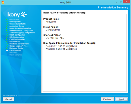Minimize the Kony EMM window
The image size is (131, 104).
click(x=116, y=2)
